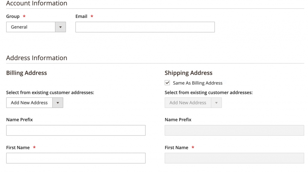This screenshot has width=308, height=172.
Task: Click the shipping Add New Address arrow
Action: (216, 103)
